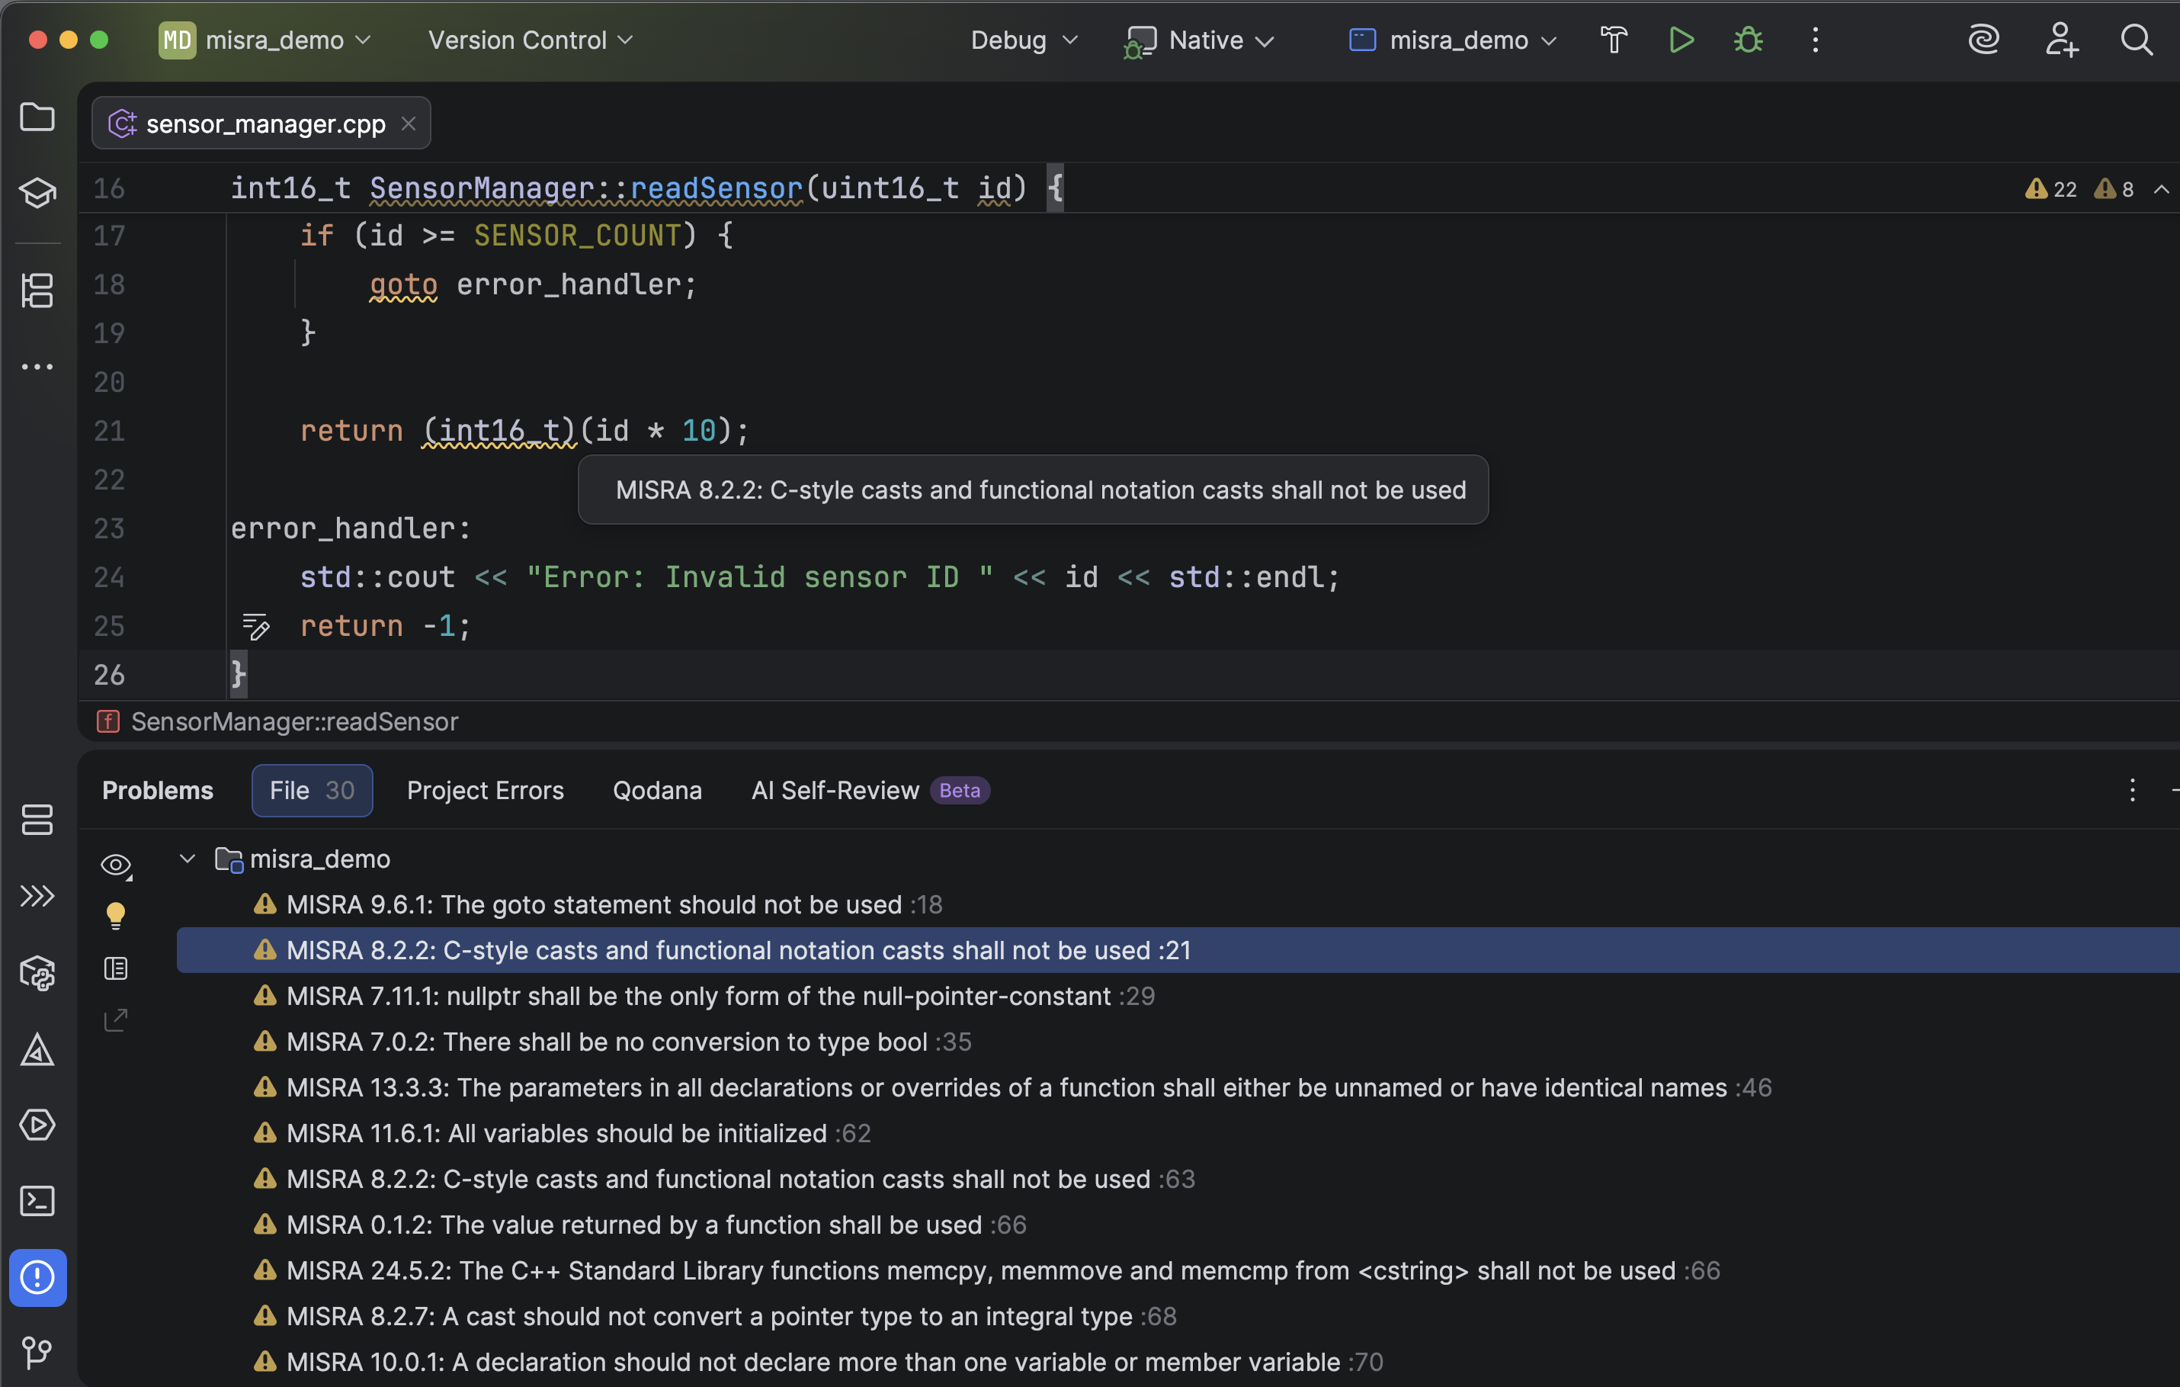Open the Terminal tool window
Image resolution: width=2180 pixels, height=1387 pixels.
pos(37,1200)
